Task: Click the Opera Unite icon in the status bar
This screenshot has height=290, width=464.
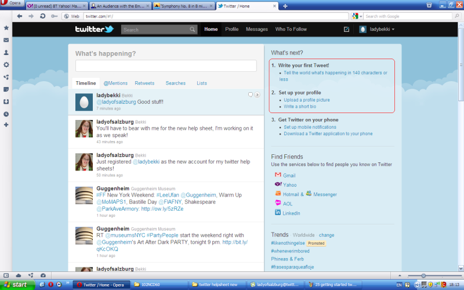Action: [x=31, y=275]
